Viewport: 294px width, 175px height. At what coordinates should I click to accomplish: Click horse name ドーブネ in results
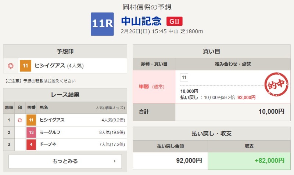point(49,145)
